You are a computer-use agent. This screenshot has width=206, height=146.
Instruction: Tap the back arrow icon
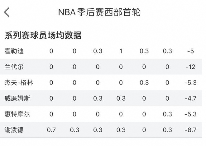click(7, 12)
